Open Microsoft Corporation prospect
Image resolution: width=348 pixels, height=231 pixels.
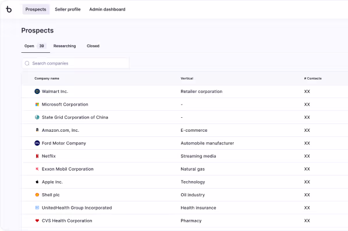[65, 104]
